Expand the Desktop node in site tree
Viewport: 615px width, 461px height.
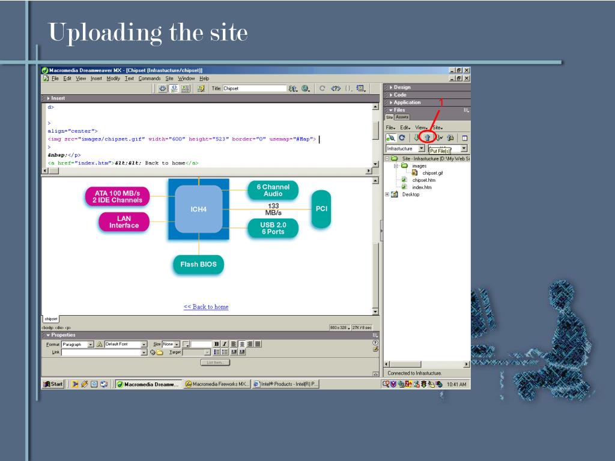click(x=387, y=194)
